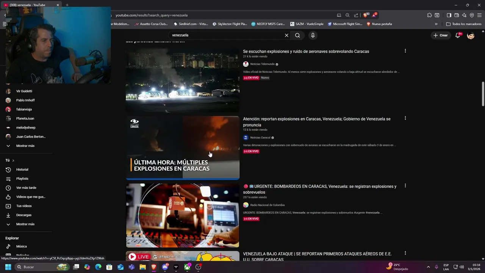Click the YouTube search magnifier button
Viewport: 485px width, 273px height.
pyautogui.click(x=297, y=35)
